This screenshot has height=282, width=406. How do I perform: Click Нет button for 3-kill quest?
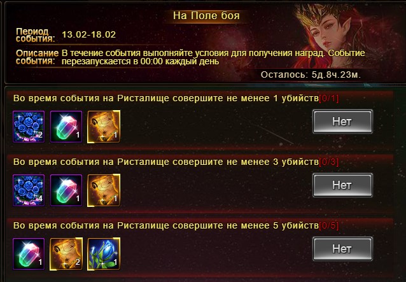click(342, 185)
